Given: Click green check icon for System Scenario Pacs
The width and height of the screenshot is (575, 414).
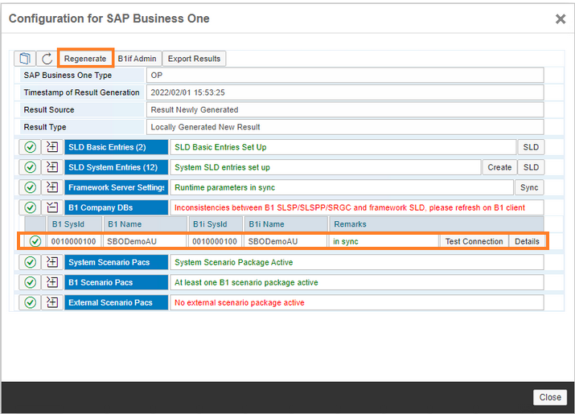Looking at the screenshot, I should pos(30,262).
